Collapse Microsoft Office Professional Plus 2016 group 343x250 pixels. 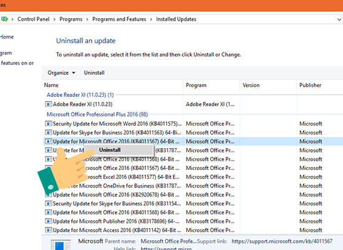[97, 114]
